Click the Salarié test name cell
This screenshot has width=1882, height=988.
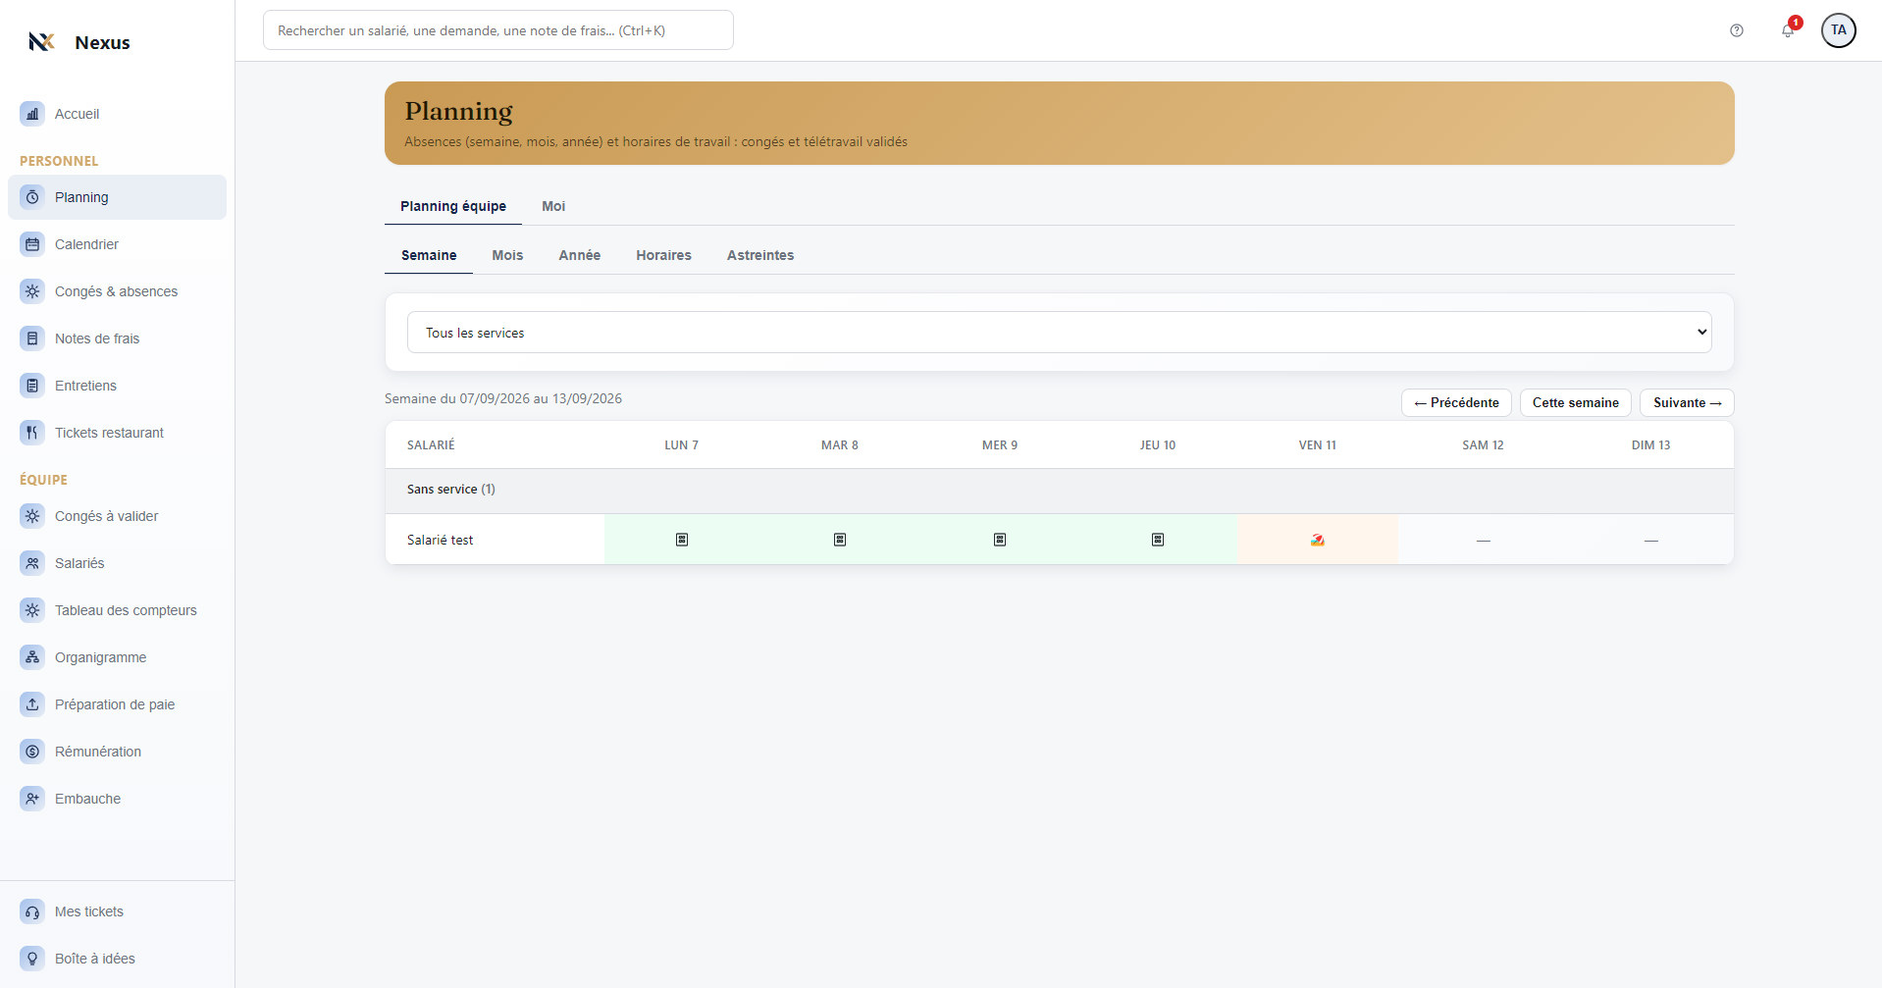(x=495, y=540)
